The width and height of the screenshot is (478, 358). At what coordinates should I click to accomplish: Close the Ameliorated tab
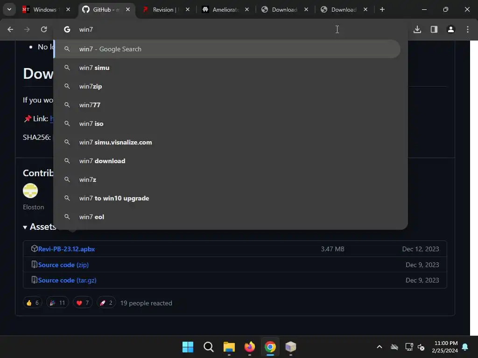tap(247, 9)
